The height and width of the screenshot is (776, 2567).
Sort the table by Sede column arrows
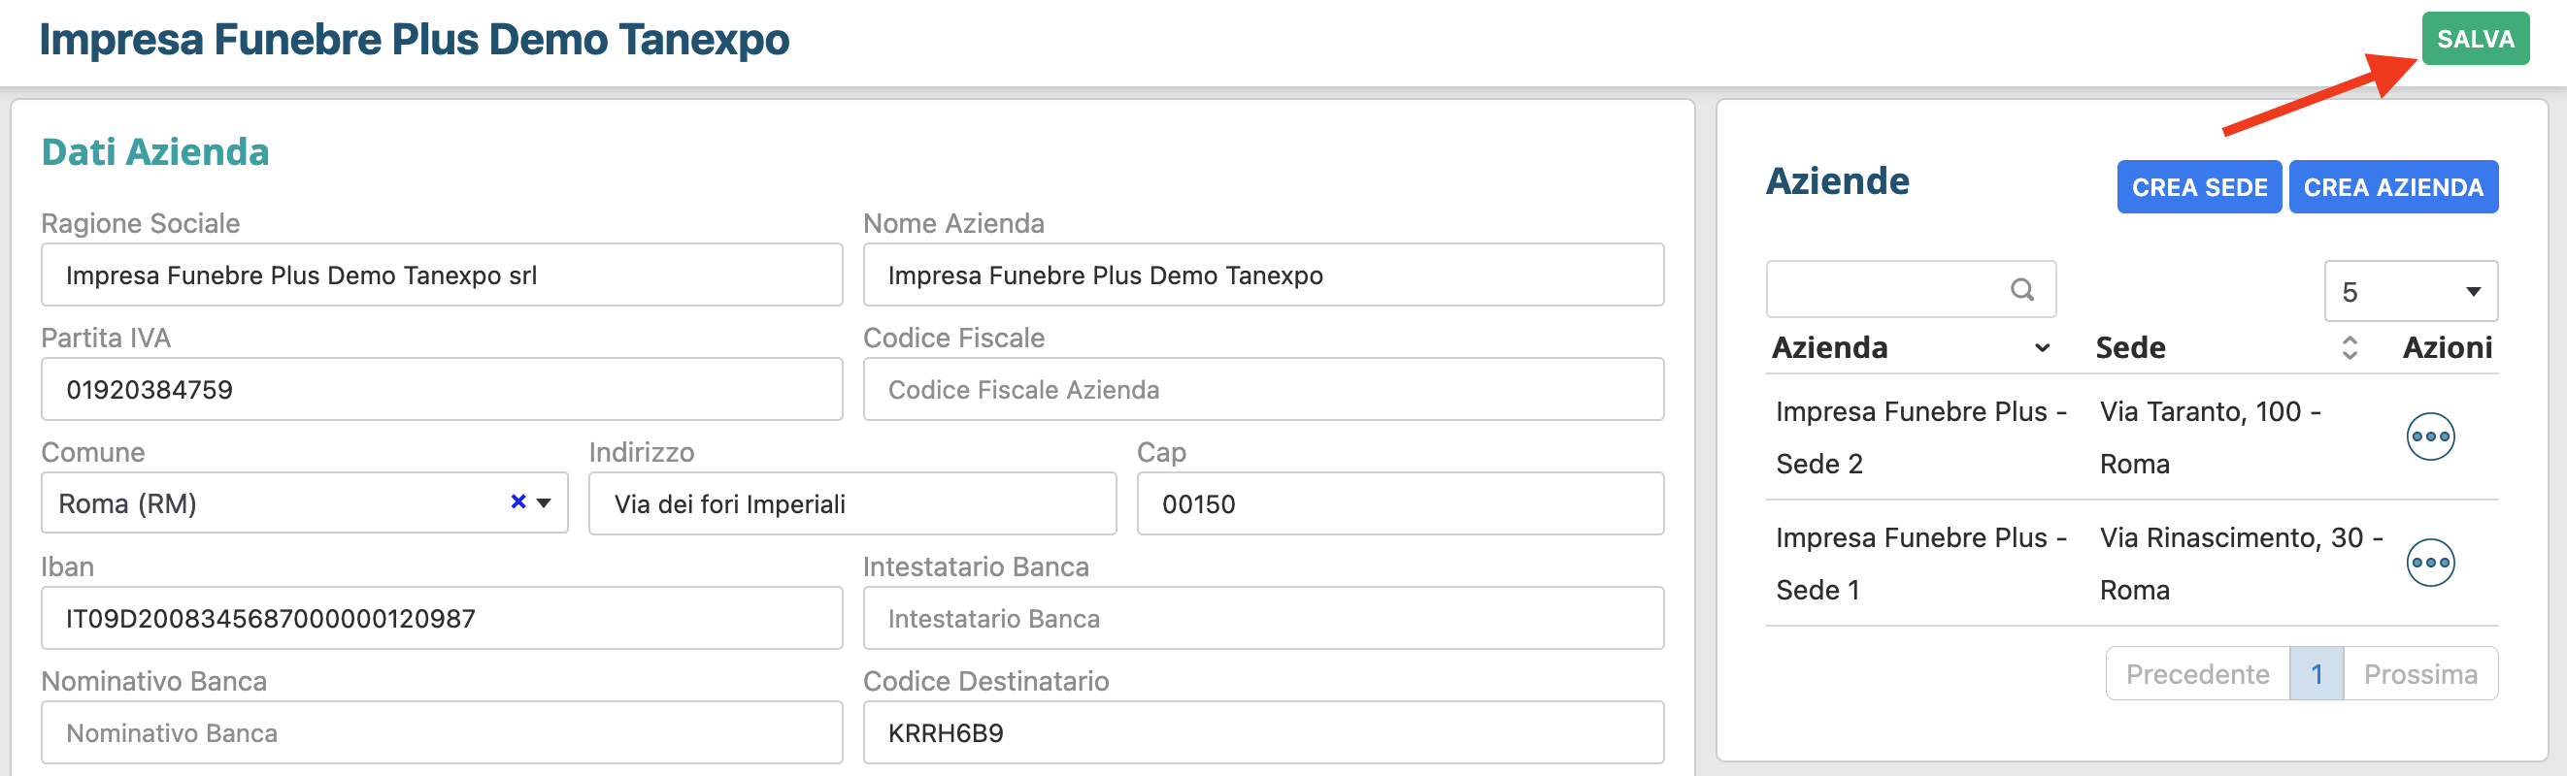point(2349,347)
